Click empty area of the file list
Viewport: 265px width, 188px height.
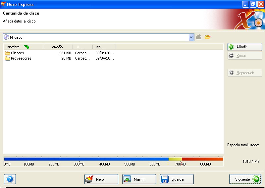click(x=113, y=106)
